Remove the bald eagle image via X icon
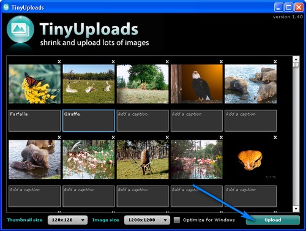The image size is (306, 231). coord(221,62)
